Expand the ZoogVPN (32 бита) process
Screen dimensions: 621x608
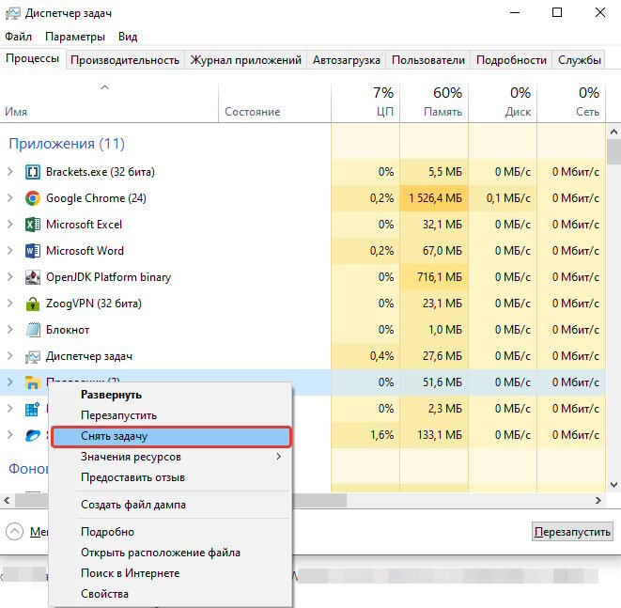point(10,304)
